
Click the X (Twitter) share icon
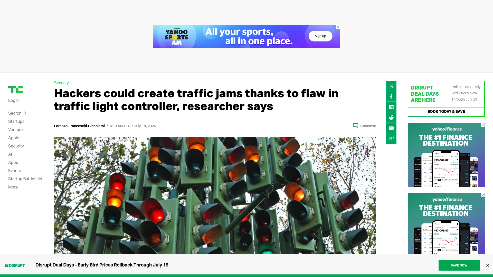(391, 86)
